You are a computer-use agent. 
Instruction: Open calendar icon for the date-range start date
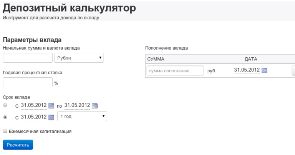(x=52, y=105)
